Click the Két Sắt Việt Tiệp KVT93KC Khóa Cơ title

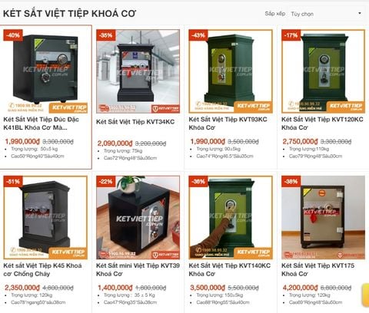228,124
